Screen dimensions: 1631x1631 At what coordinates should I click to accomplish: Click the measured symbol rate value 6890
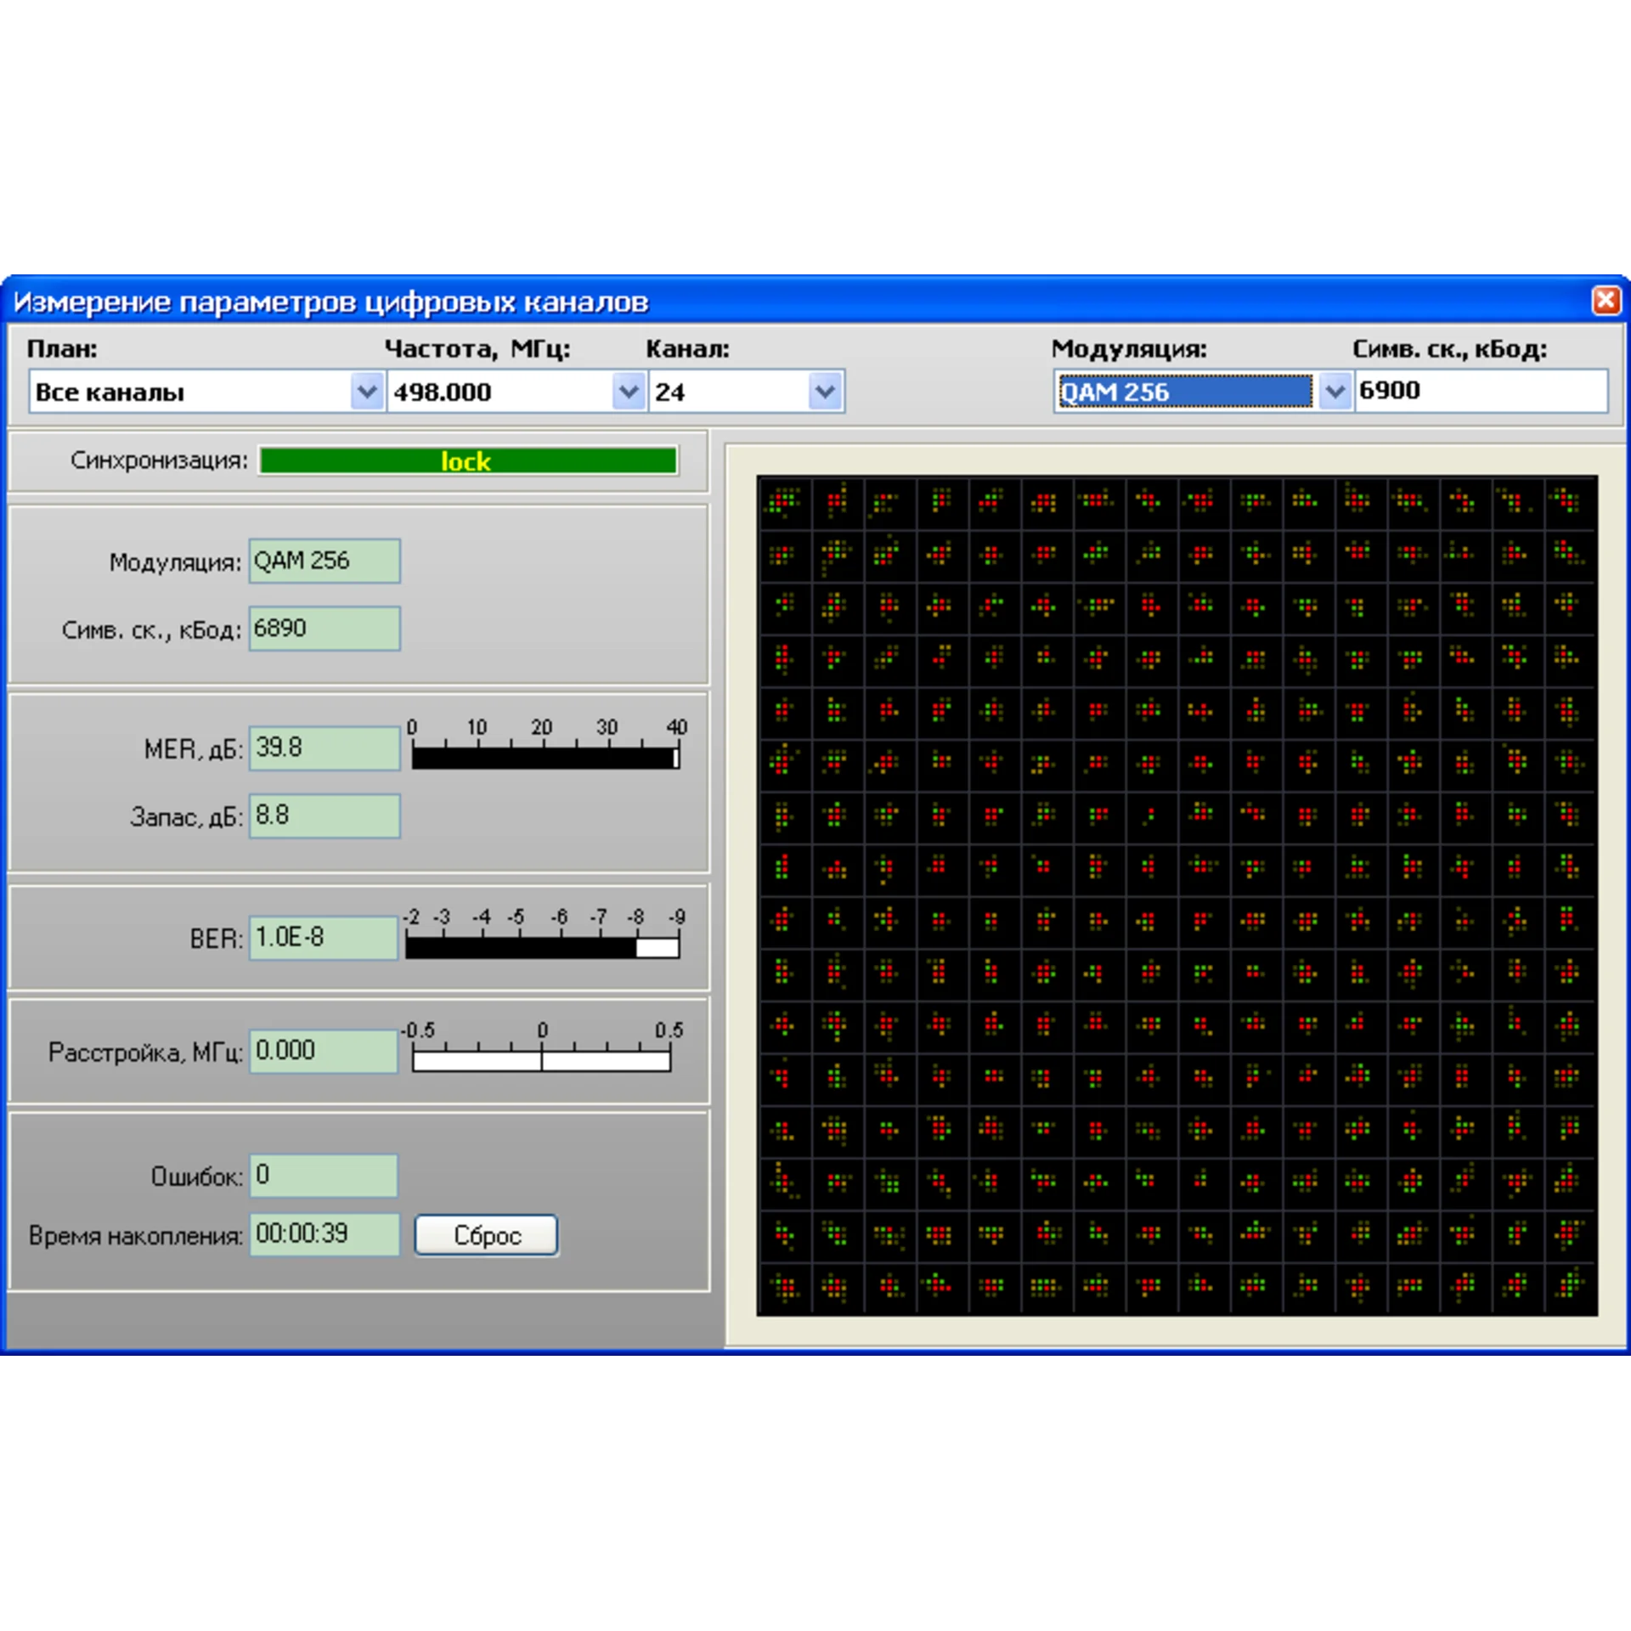coord(325,629)
